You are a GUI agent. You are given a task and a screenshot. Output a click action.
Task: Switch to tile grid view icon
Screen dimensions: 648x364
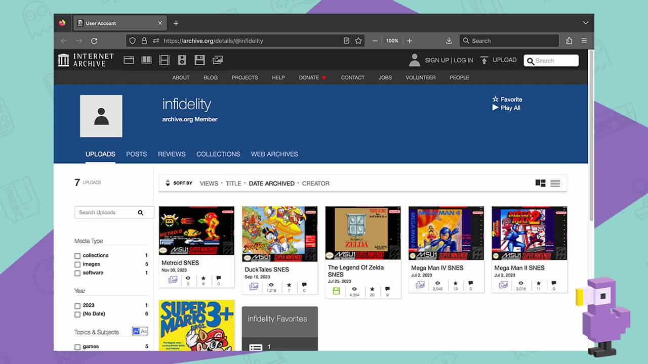pyautogui.click(x=540, y=184)
